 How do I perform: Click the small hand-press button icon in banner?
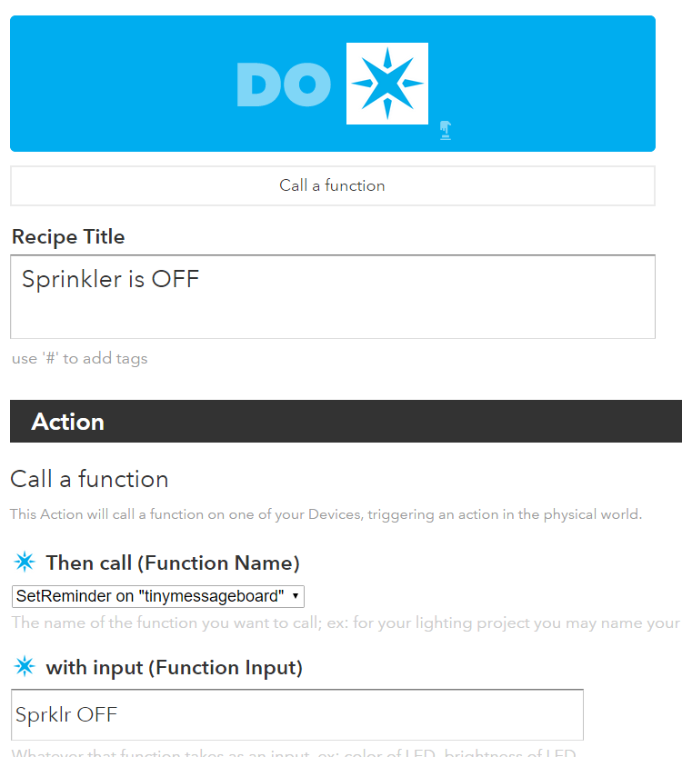445,130
